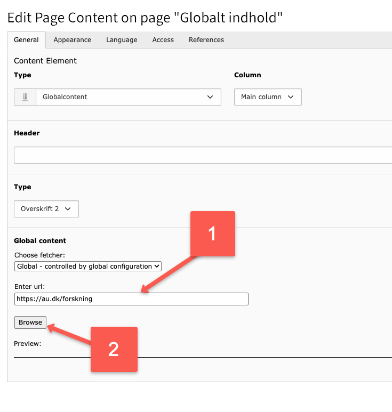Switch to the General tab

pos(26,40)
